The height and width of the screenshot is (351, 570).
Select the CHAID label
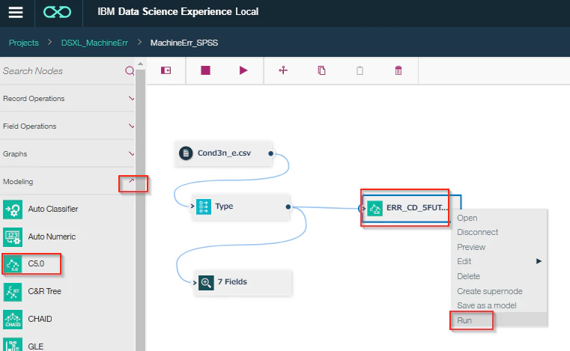tap(40, 319)
